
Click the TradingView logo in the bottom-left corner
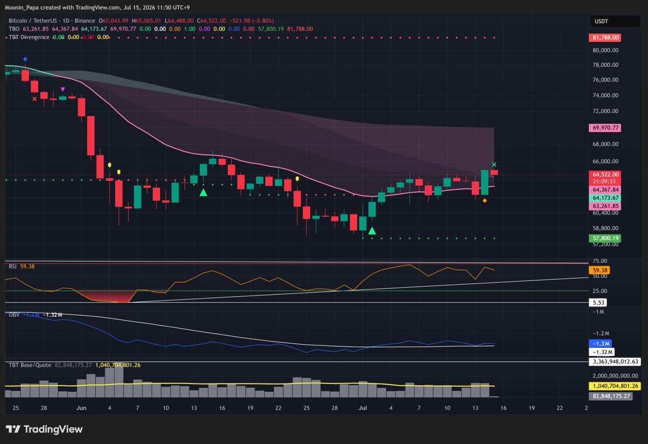coord(44,429)
